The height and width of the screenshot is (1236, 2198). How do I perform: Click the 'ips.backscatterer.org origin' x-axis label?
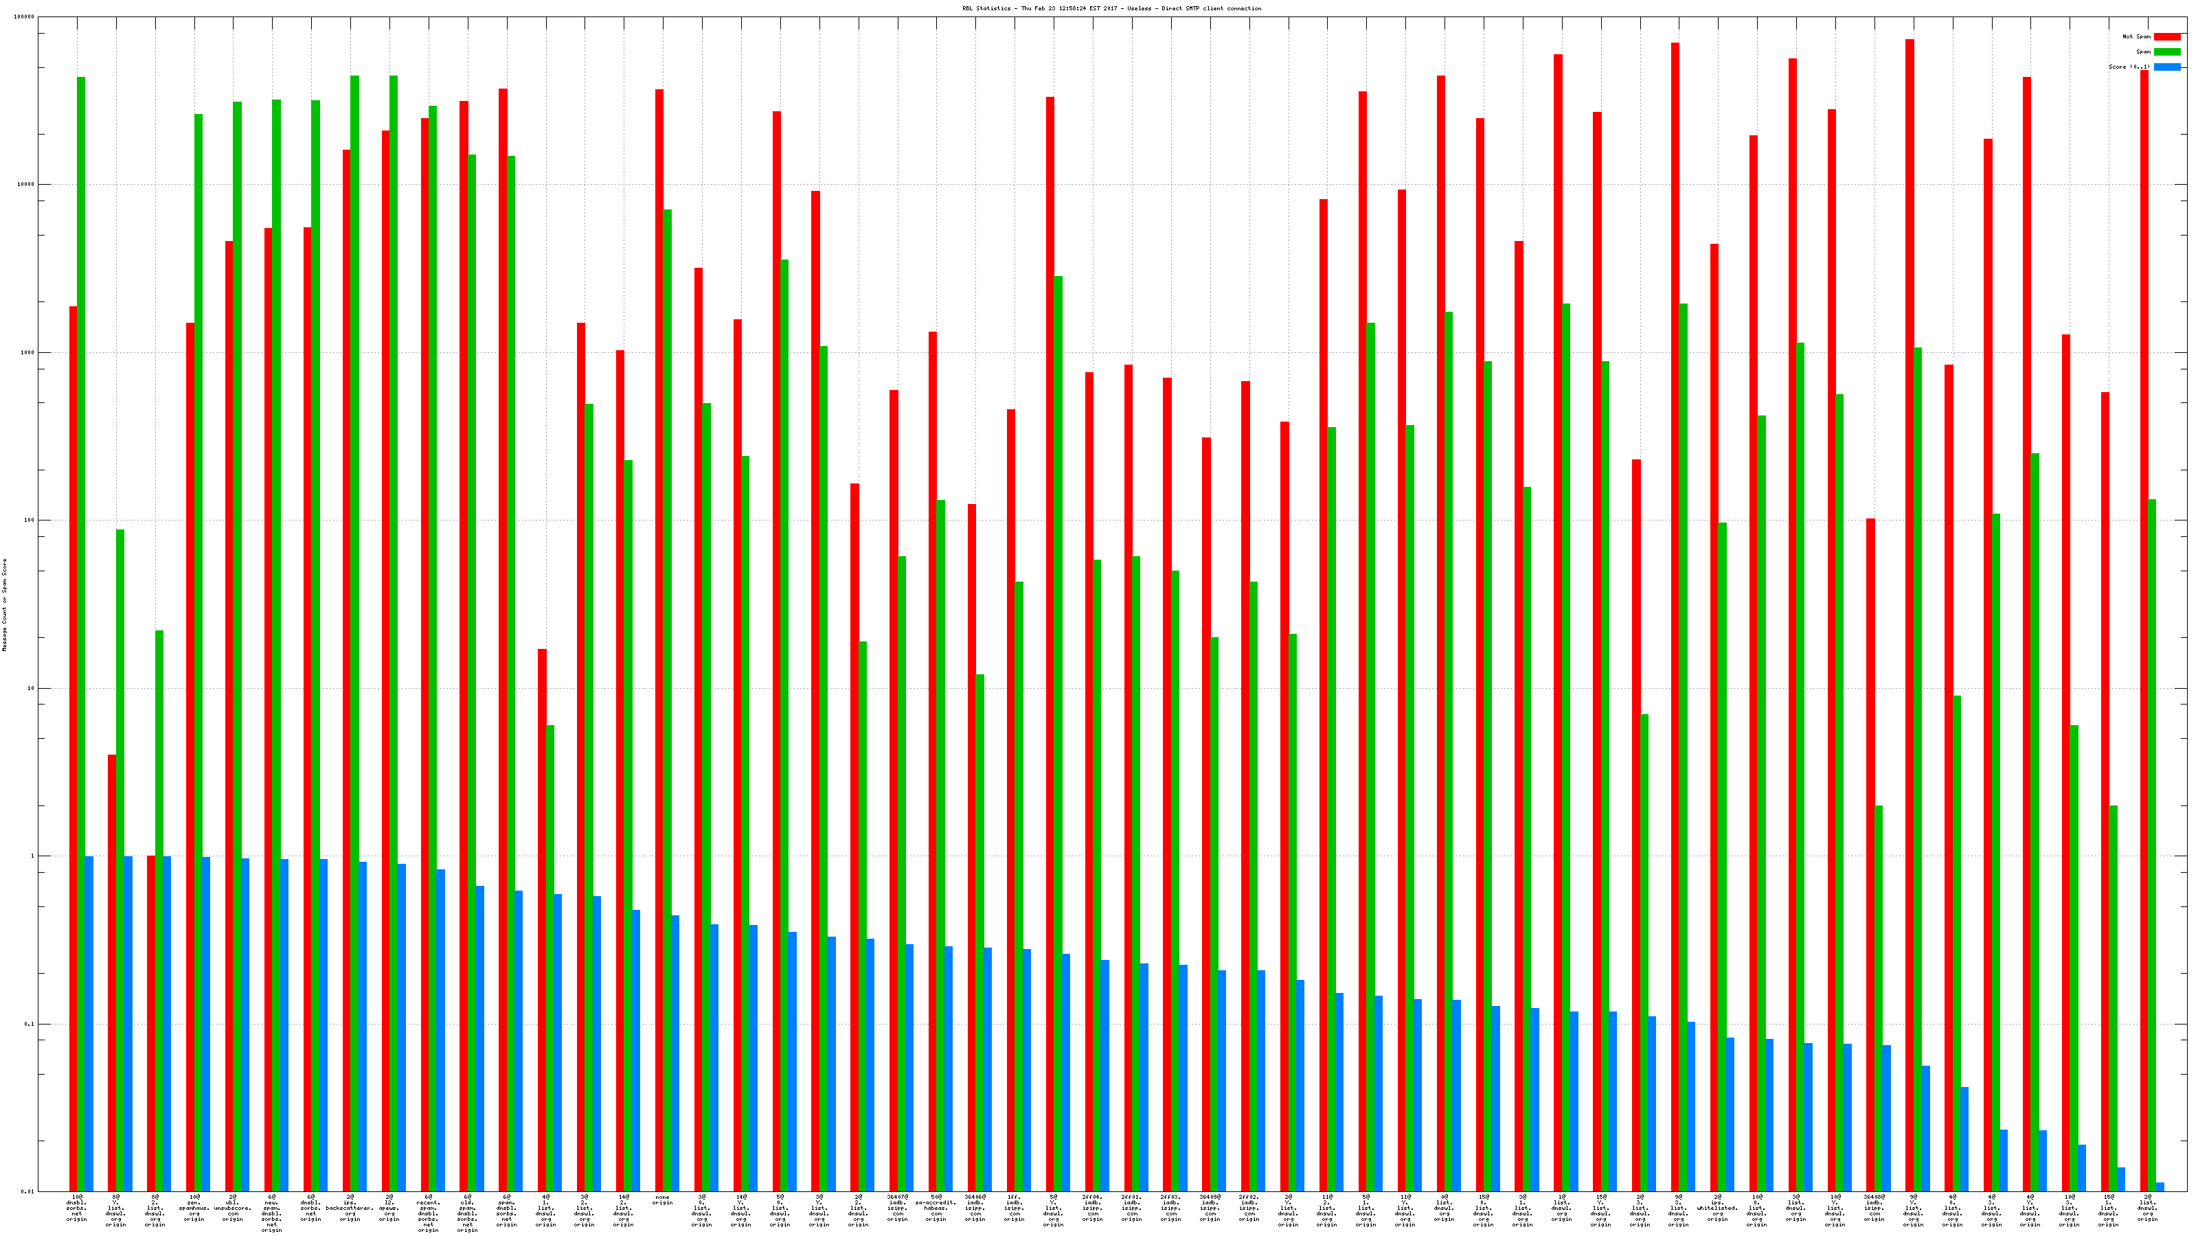(x=350, y=1208)
